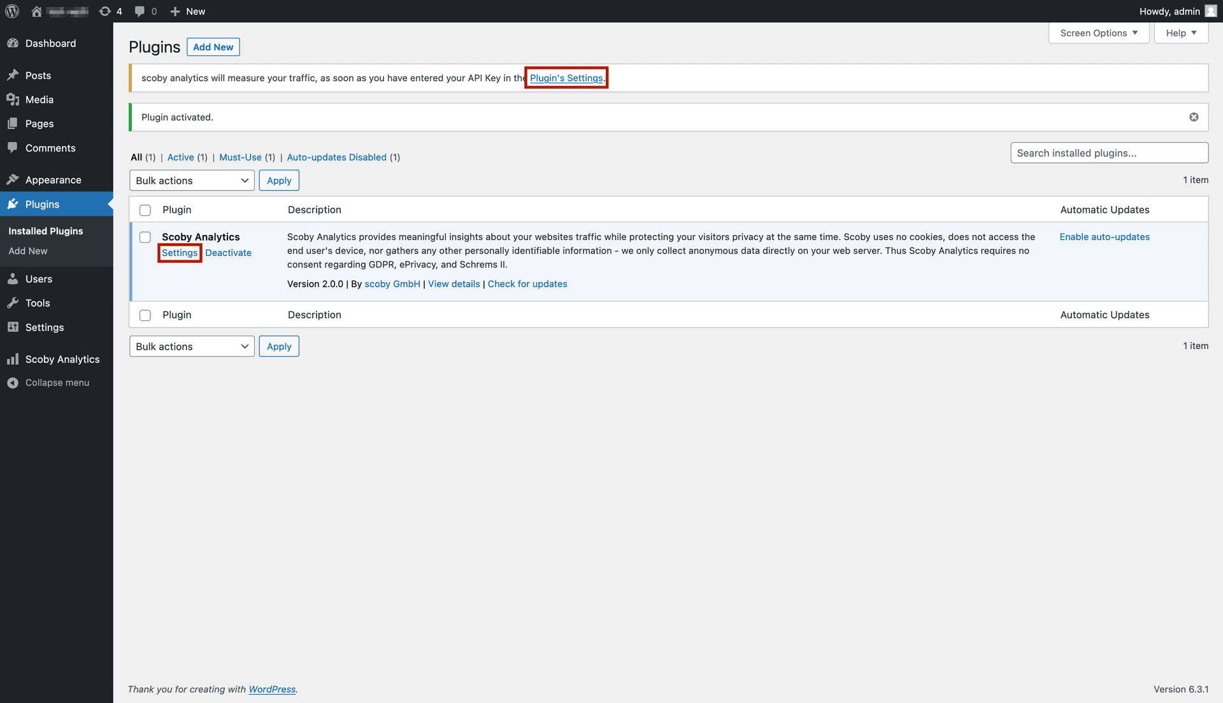Expand the Screen Options panel
The image size is (1223, 703).
point(1098,32)
